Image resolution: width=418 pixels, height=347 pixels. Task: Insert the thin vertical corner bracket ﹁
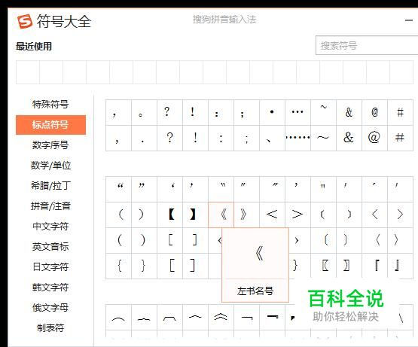[x=246, y=317]
